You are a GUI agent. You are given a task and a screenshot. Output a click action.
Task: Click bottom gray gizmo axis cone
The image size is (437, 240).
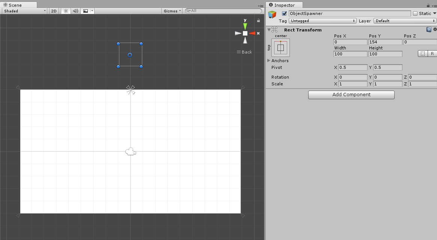point(245,40)
